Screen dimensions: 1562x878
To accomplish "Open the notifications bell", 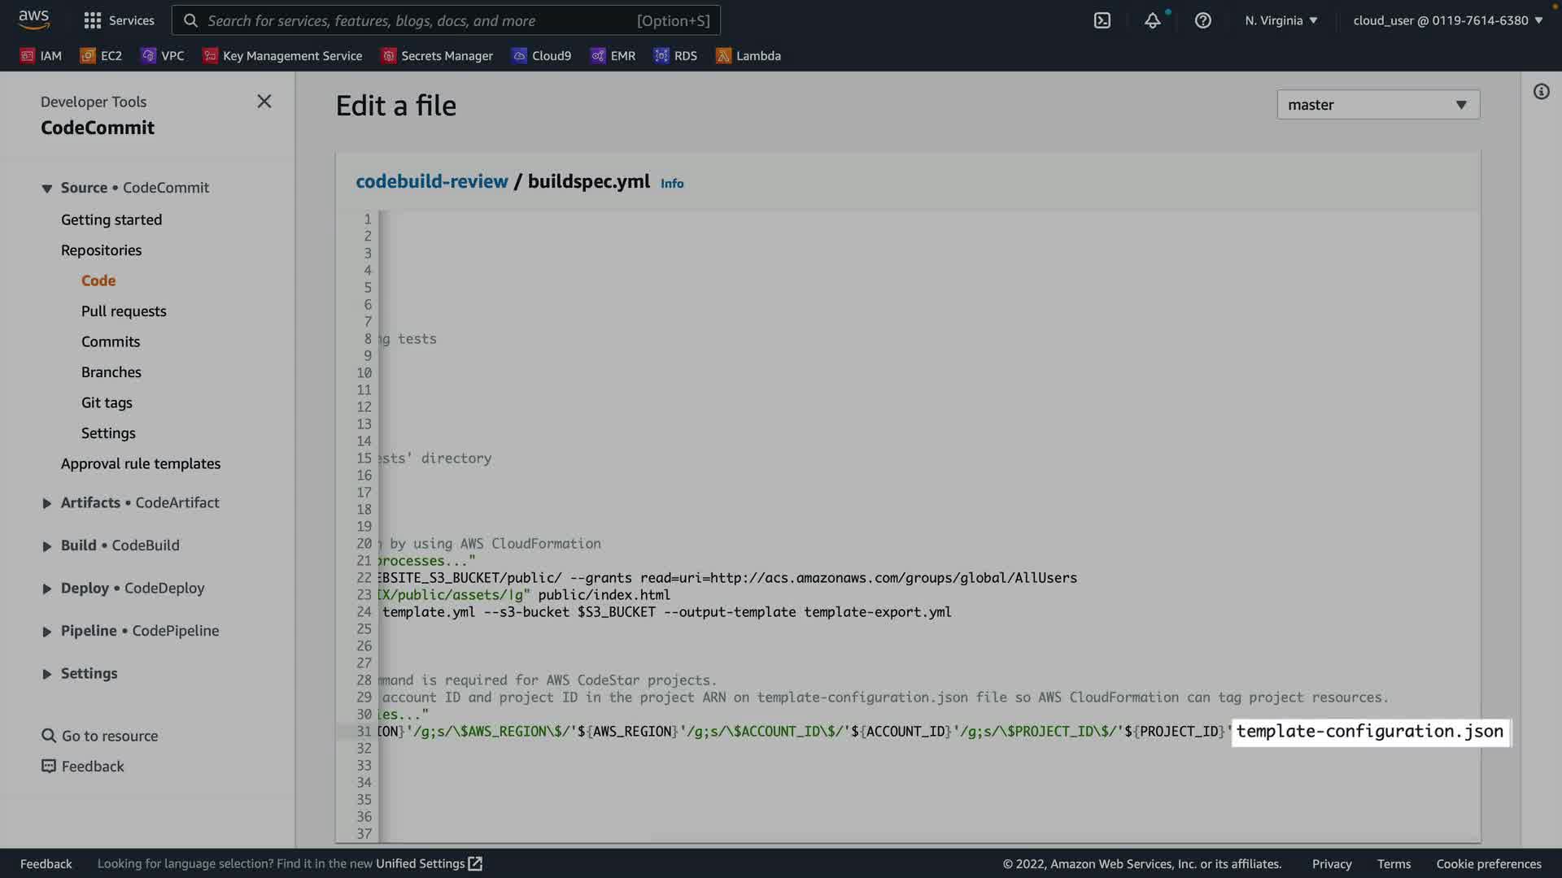I will [x=1152, y=20].
